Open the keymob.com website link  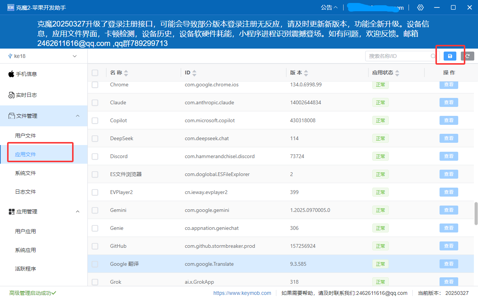click(242, 293)
